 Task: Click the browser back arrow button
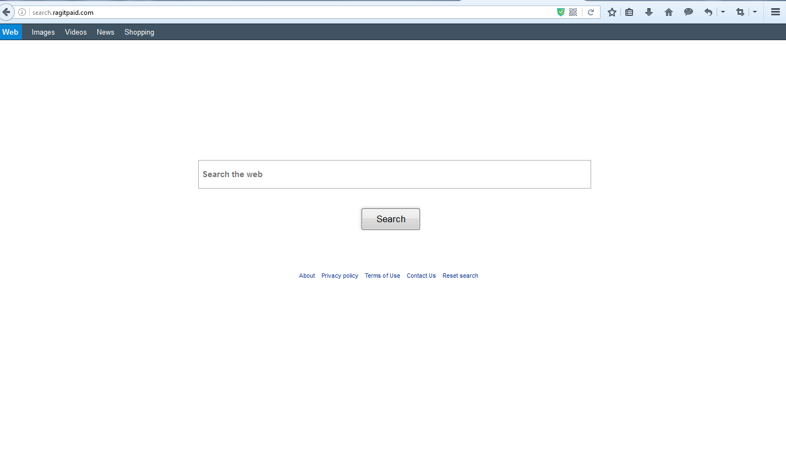[6, 12]
